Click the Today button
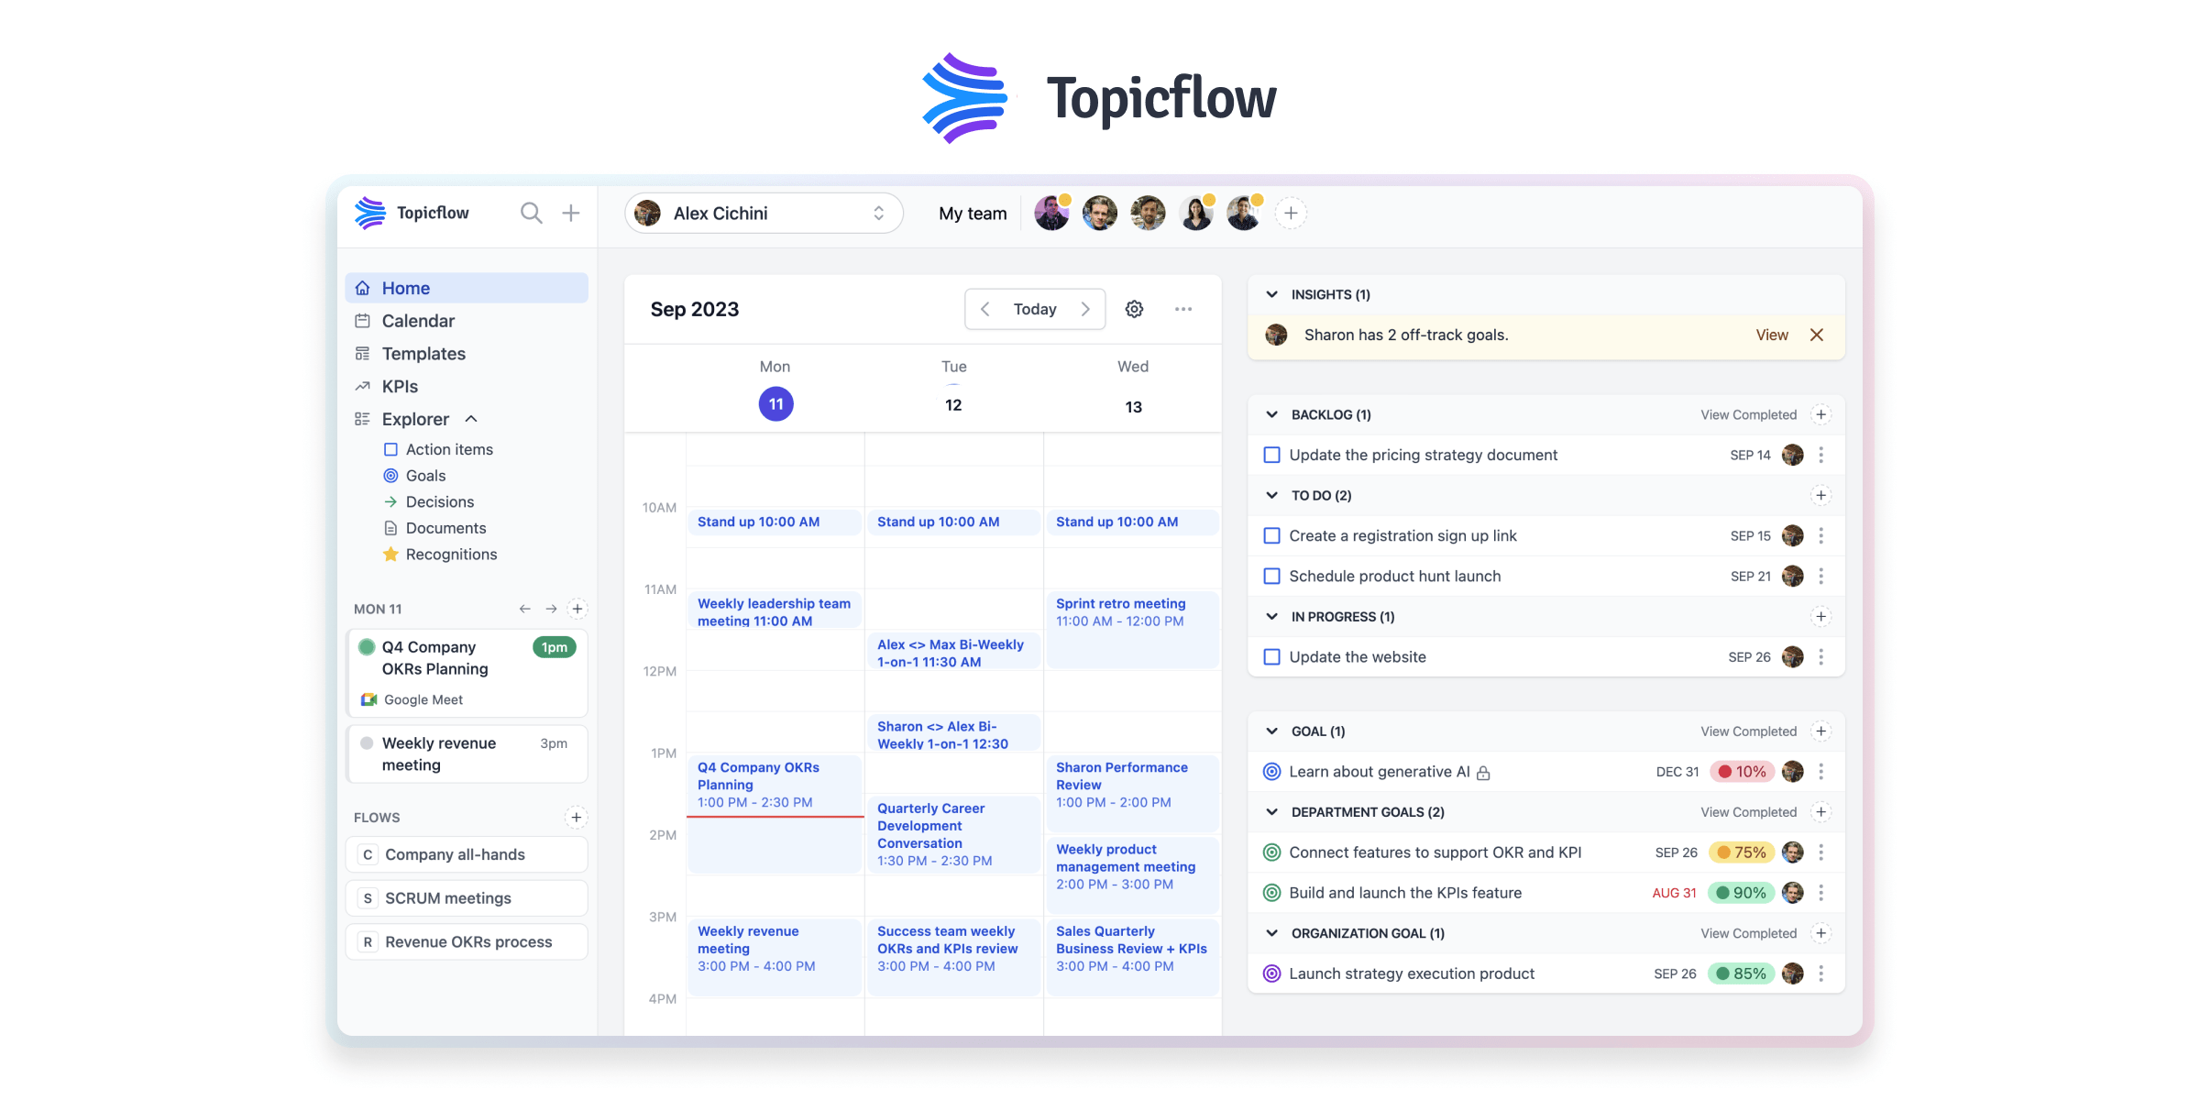 click(x=1034, y=309)
